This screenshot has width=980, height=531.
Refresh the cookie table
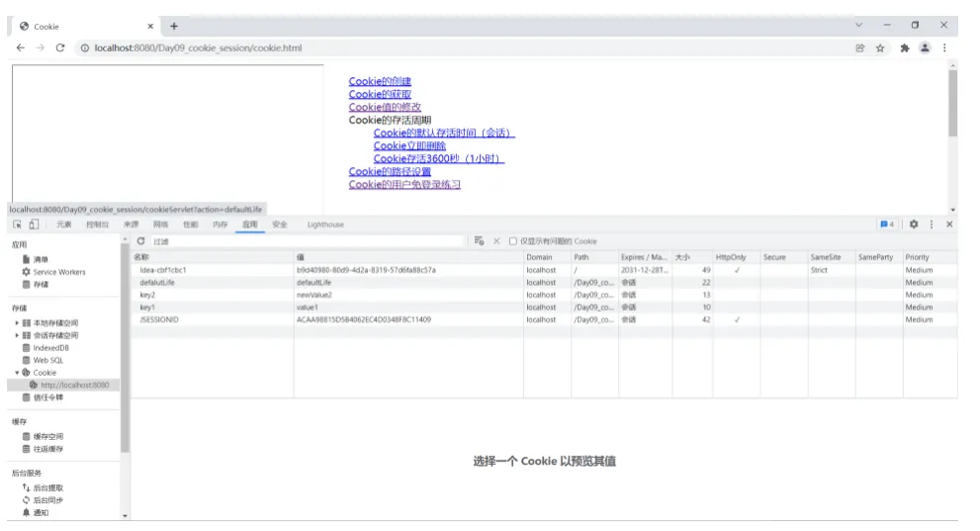140,241
